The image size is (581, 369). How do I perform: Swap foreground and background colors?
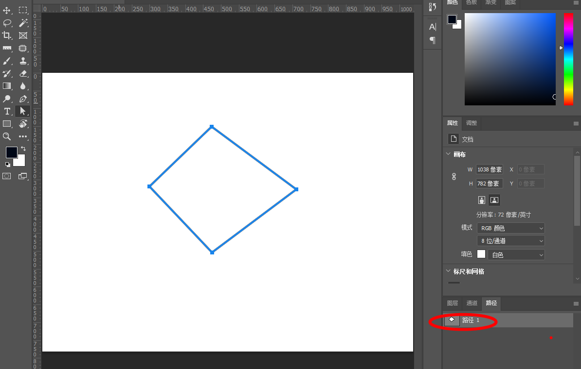click(23, 149)
